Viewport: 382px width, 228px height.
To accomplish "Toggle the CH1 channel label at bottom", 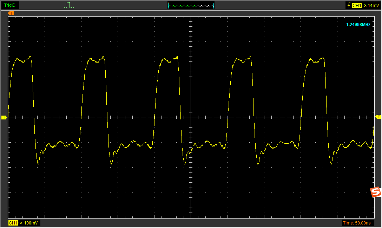I will coord(13,223).
